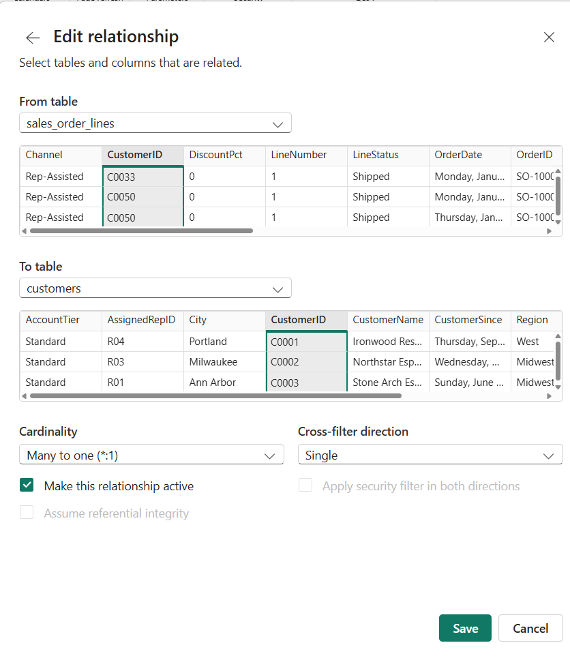Click vertical scrollbar of From table preview
Image resolution: width=570 pixels, height=658 pixels.
click(x=558, y=196)
